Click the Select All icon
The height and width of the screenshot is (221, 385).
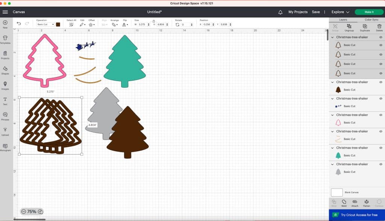pyautogui.click(x=71, y=24)
